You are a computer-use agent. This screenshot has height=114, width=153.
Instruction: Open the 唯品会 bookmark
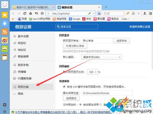tap(113, 19)
